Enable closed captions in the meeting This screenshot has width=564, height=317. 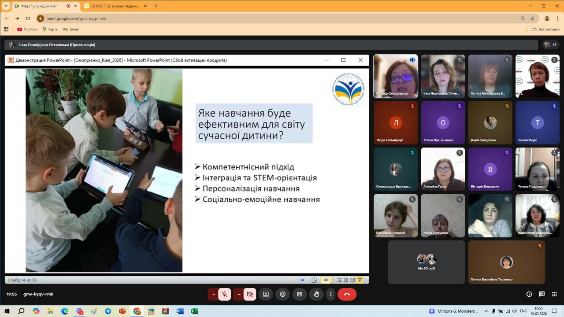[x=299, y=294]
